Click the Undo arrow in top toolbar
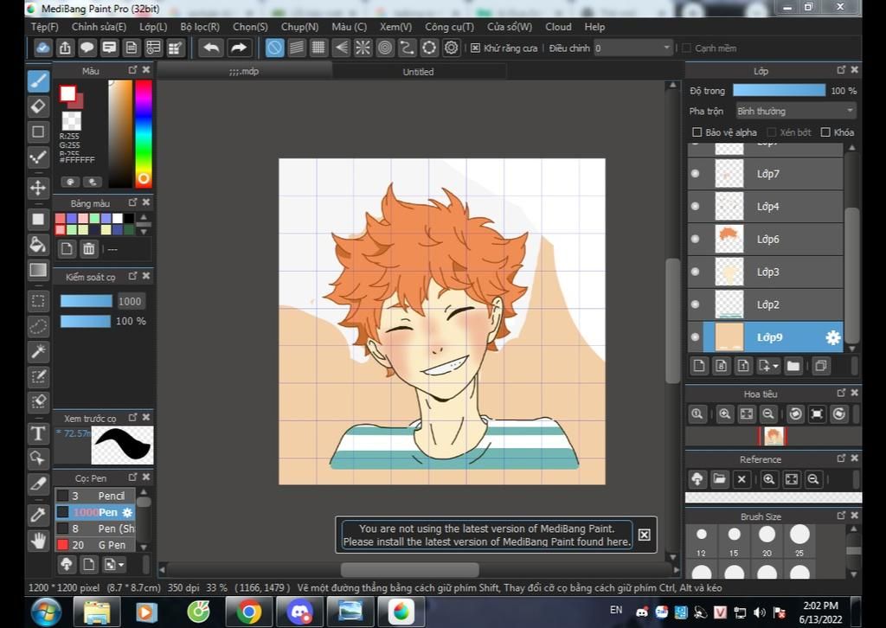The width and height of the screenshot is (886, 628). click(x=211, y=48)
